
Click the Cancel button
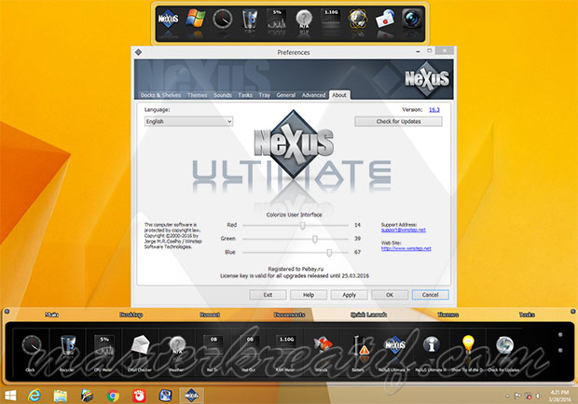click(430, 295)
